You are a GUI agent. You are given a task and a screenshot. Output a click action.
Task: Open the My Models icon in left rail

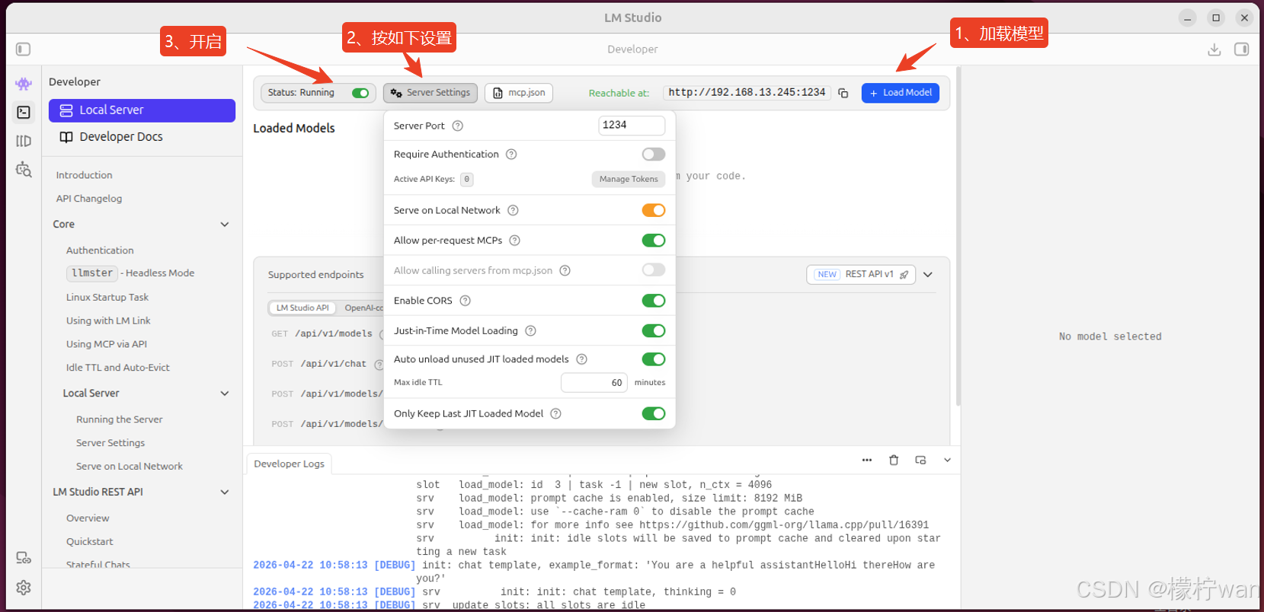click(x=24, y=141)
